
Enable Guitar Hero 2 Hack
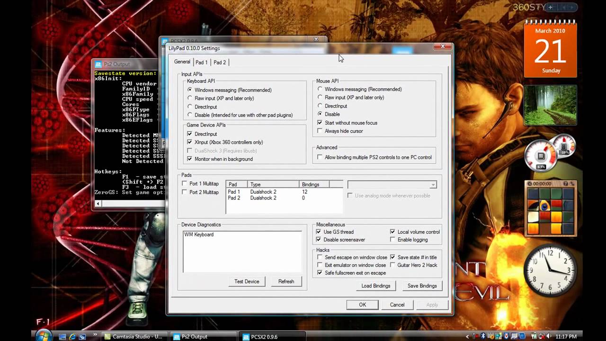click(x=413, y=265)
